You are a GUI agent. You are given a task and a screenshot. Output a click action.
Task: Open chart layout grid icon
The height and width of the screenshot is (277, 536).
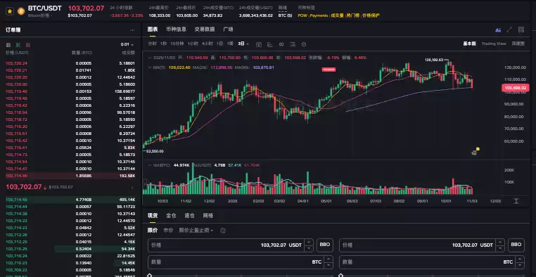click(521, 30)
